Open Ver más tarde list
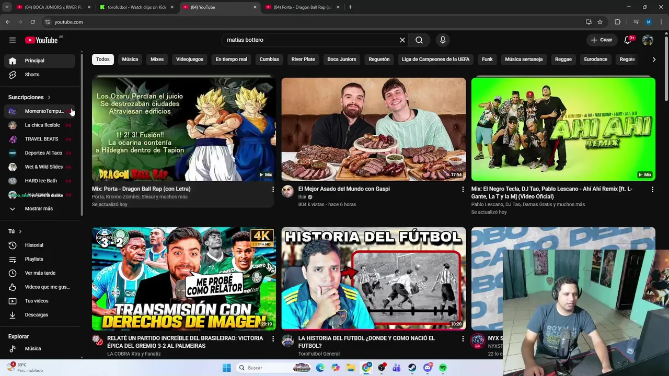 40,273
